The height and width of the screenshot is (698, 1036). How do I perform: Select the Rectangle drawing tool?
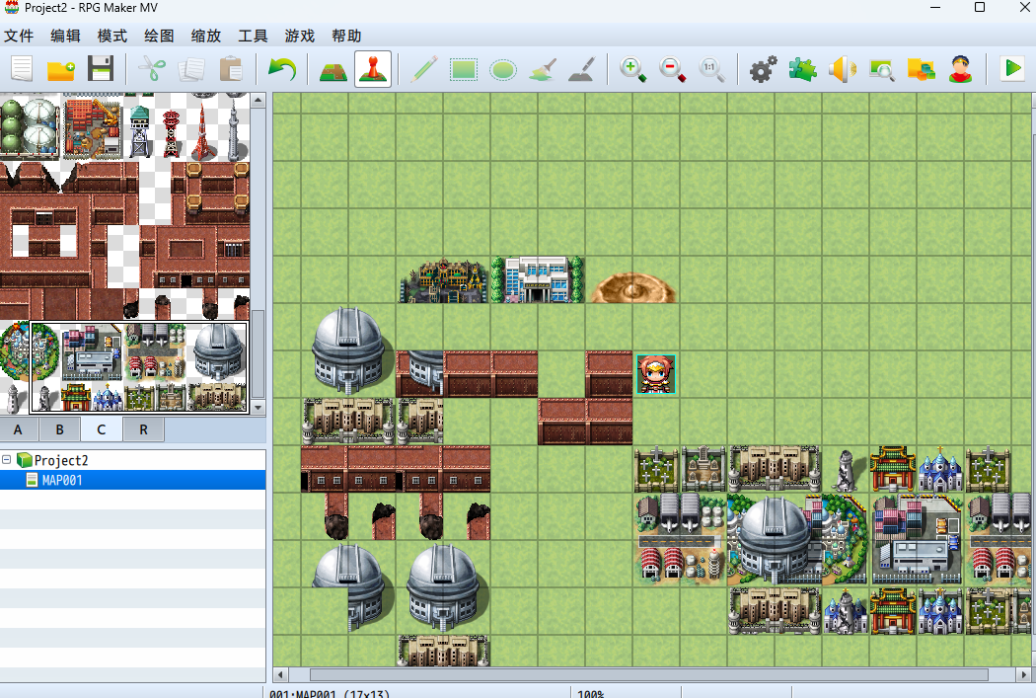(x=463, y=69)
